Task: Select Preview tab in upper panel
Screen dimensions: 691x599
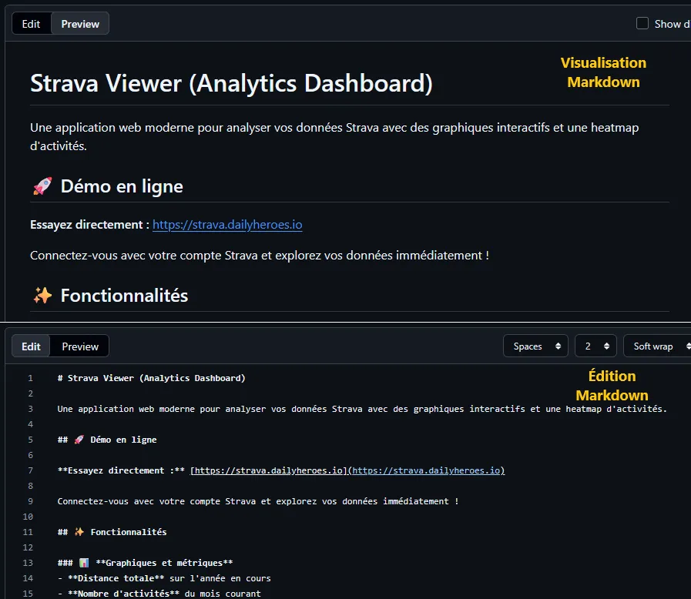Action: (x=80, y=24)
